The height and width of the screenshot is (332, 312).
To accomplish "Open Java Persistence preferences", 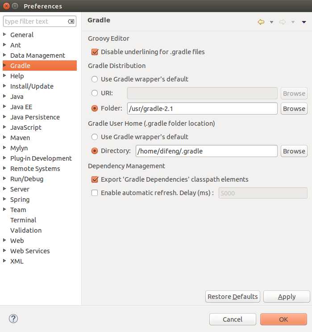I will (35, 117).
